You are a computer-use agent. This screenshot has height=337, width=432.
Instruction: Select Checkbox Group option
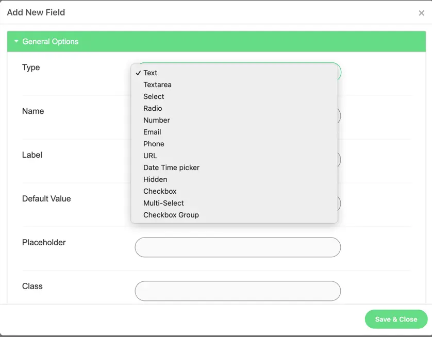click(x=171, y=215)
